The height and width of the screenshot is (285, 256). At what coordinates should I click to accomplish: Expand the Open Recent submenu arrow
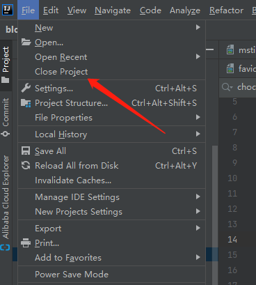(198, 56)
